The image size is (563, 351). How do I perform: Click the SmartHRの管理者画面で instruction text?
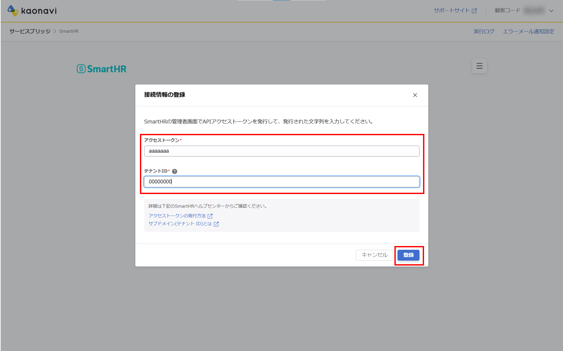tap(259, 122)
